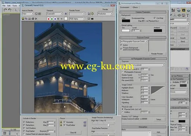Click the Clone Rendered Frame Window icon
Viewport: 191px width, 136px height.
(29, 19)
